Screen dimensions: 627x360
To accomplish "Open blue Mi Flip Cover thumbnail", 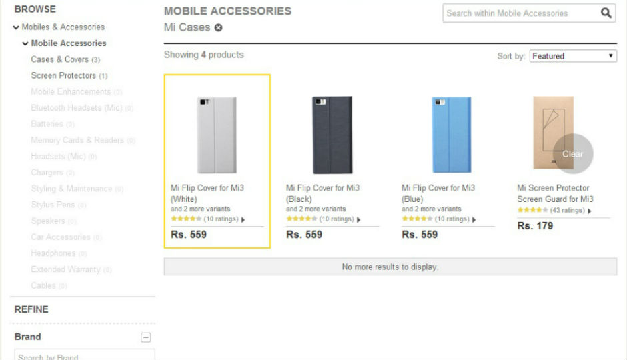I will point(448,135).
